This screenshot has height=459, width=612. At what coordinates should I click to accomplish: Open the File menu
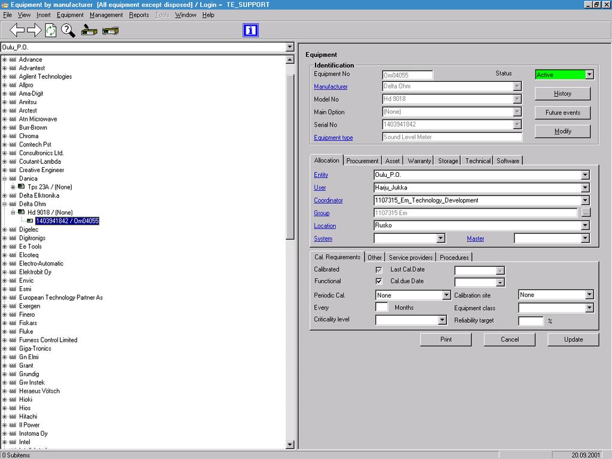coord(7,15)
